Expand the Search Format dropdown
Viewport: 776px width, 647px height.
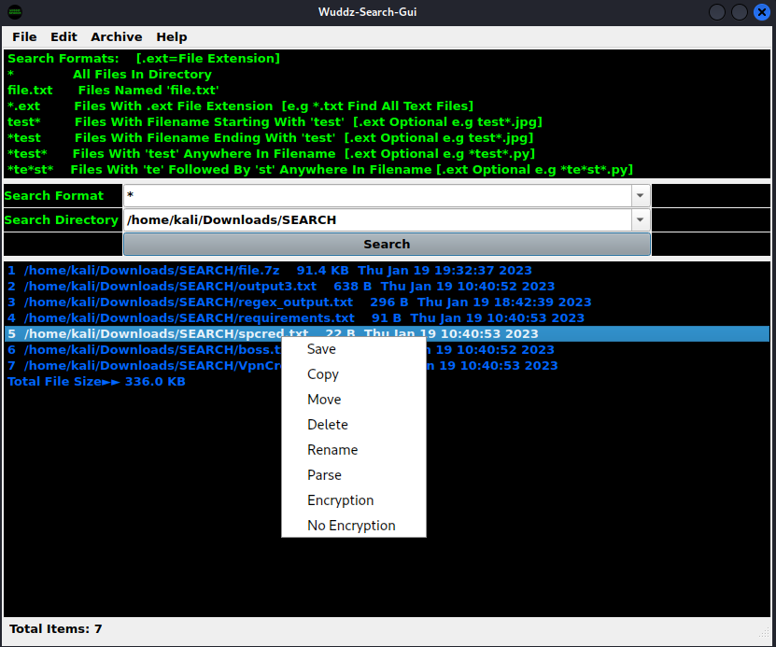(640, 195)
